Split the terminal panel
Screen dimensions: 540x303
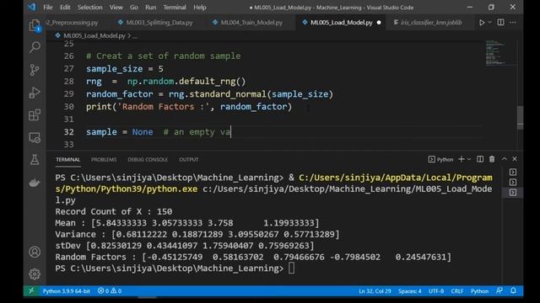480,159
